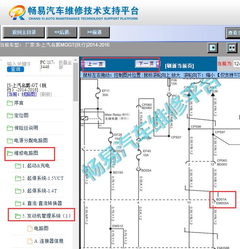Click the EF28 15A fuse label
The height and width of the screenshot is (249, 240).
[x=118, y=137]
